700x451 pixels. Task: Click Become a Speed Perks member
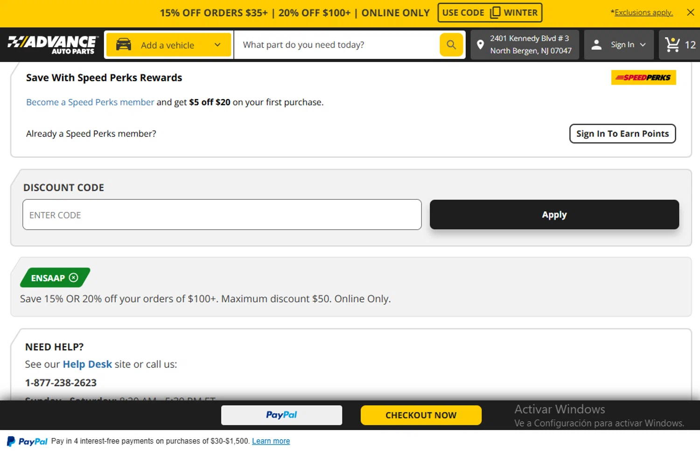[x=90, y=102]
